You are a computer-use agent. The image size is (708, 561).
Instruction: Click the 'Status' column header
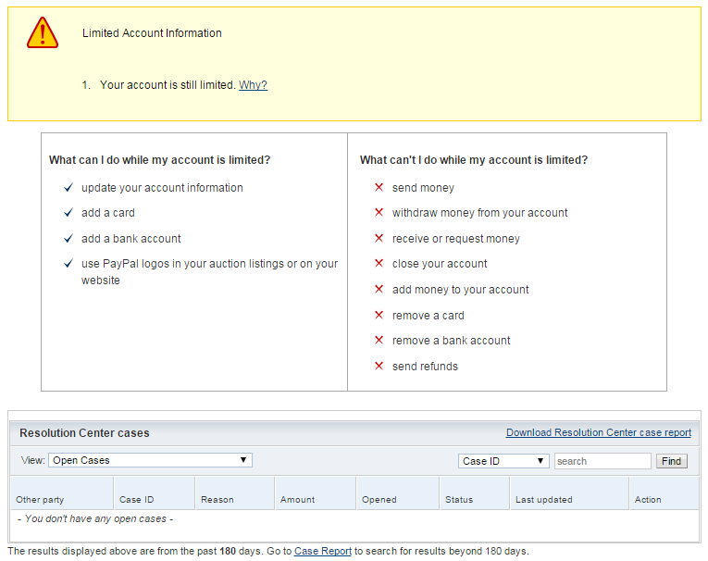(459, 500)
